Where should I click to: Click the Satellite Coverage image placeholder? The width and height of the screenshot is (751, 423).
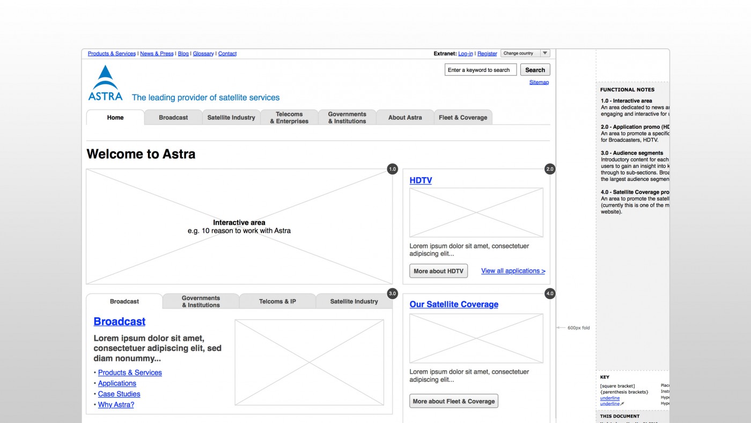tap(476, 338)
